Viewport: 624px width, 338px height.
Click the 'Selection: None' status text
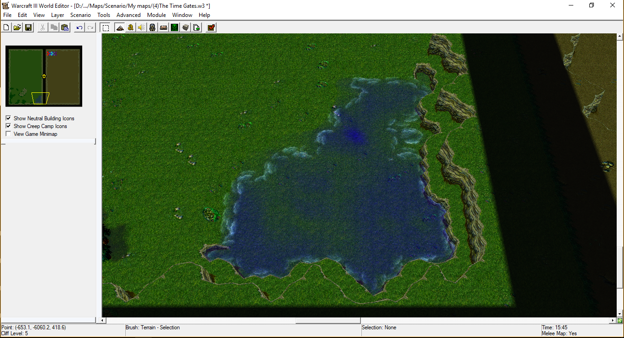pos(379,327)
